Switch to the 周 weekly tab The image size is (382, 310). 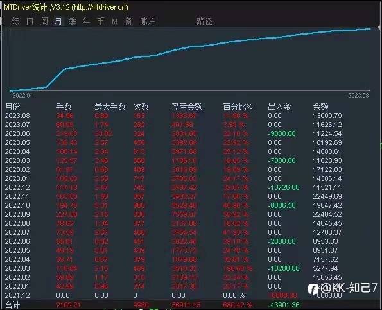44,21
